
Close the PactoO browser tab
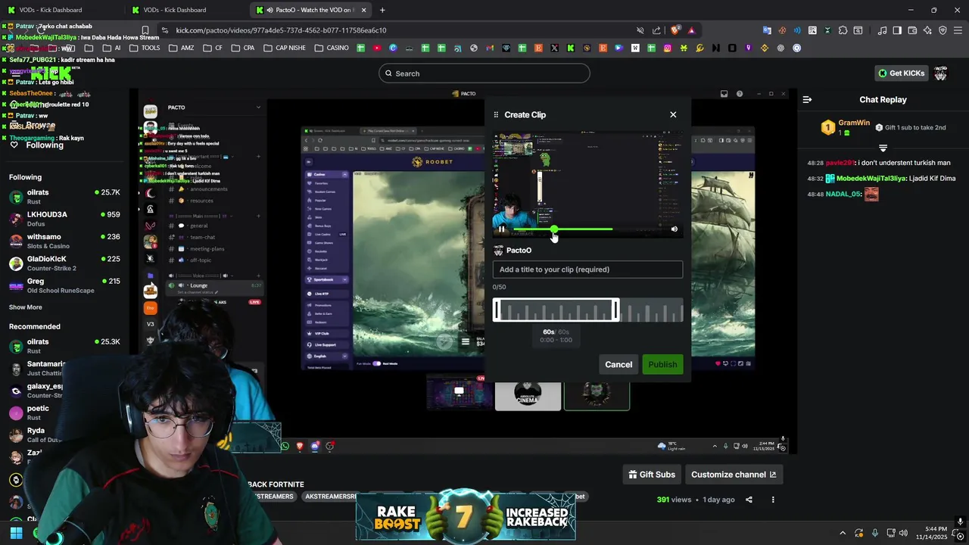[364, 10]
